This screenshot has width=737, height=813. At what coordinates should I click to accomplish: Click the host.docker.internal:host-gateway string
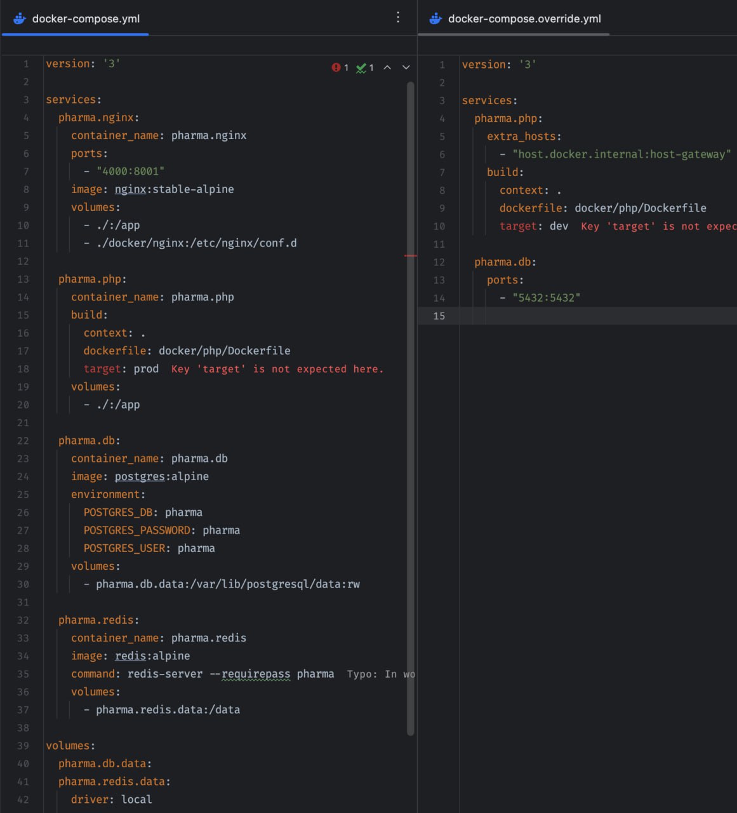click(621, 154)
